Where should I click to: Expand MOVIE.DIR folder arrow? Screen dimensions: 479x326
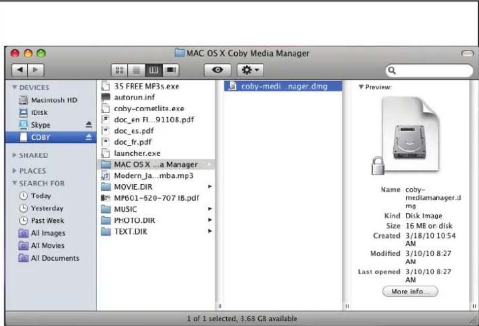point(210,187)
